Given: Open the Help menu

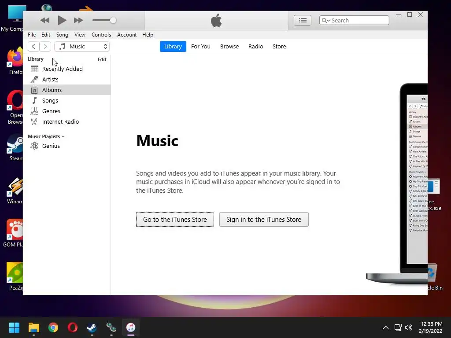Looking at the screenshot, I should tap(148, 35).
